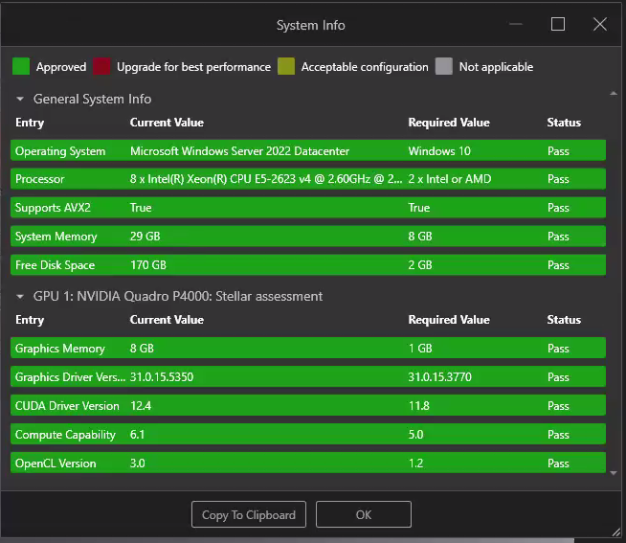Click the 1 GB required graphics memory value
Screen dimensions: 626x543
point(420,349)
